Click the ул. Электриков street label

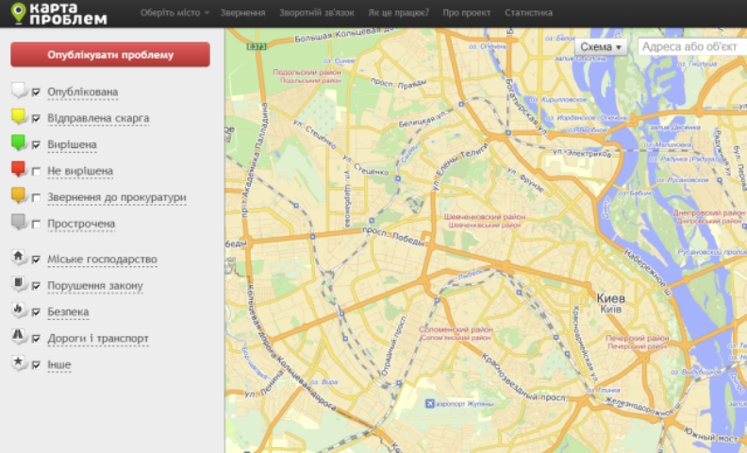(x=582, y=153)
